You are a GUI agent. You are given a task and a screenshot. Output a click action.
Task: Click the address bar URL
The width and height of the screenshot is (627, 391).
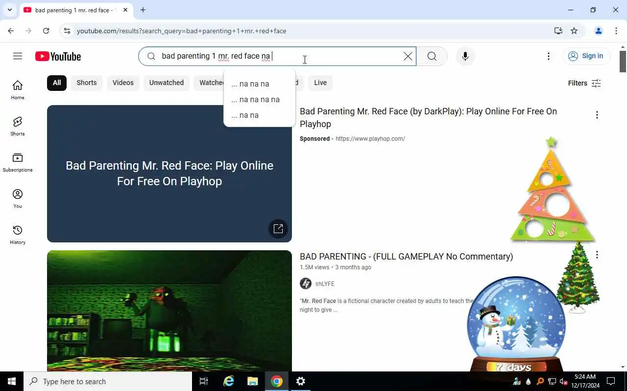coord(181,31)
